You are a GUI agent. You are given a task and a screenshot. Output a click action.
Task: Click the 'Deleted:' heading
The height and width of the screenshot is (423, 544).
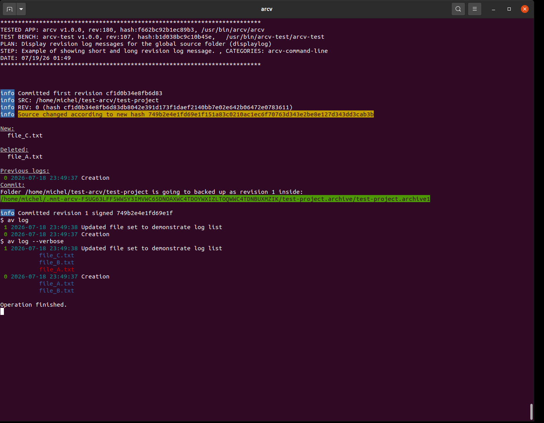(x=14, y=150)
